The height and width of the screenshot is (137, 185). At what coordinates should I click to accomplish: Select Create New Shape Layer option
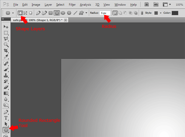(115, 13)
